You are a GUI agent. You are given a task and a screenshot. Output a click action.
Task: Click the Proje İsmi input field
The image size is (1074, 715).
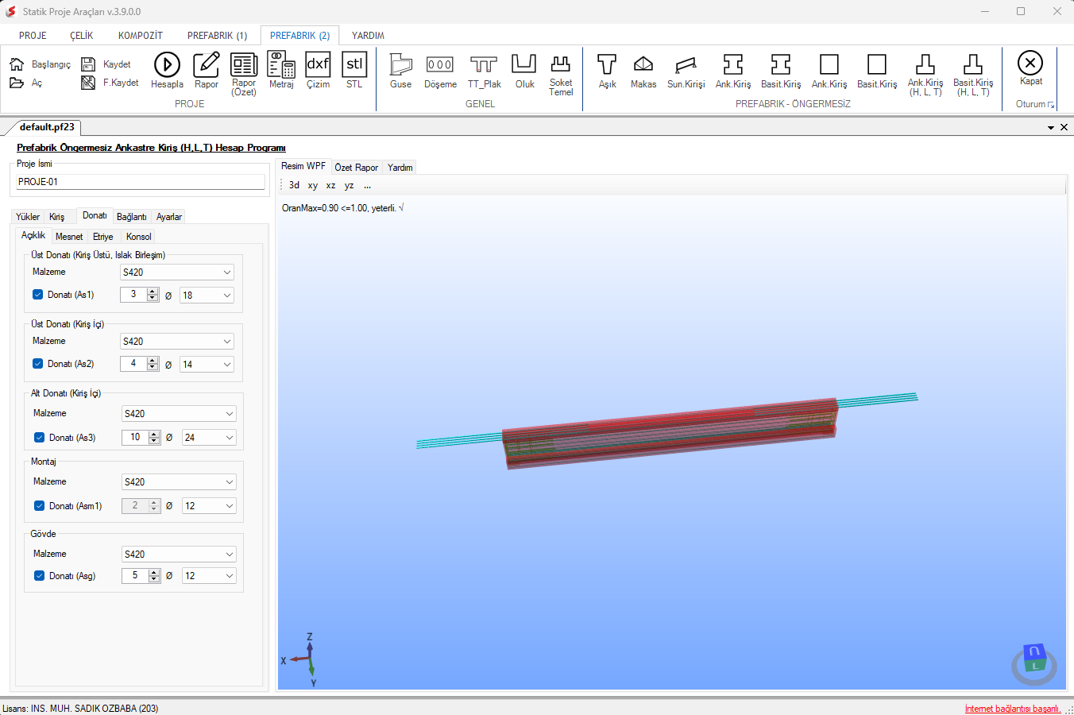pos(141,182)
